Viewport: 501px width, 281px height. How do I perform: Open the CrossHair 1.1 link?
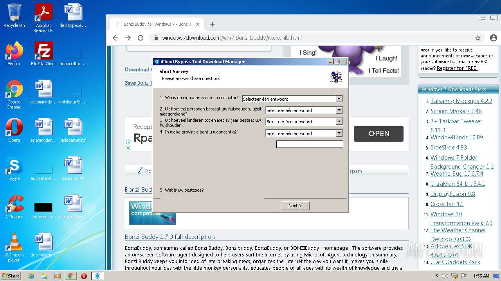click(447, 204)
